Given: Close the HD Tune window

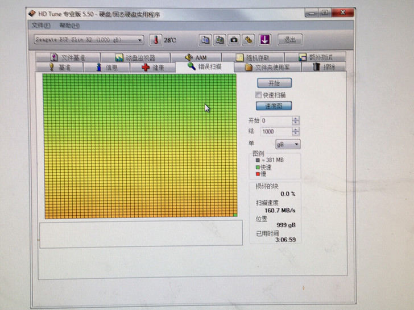Looking at the screenshot, I should tap(343, 12).
